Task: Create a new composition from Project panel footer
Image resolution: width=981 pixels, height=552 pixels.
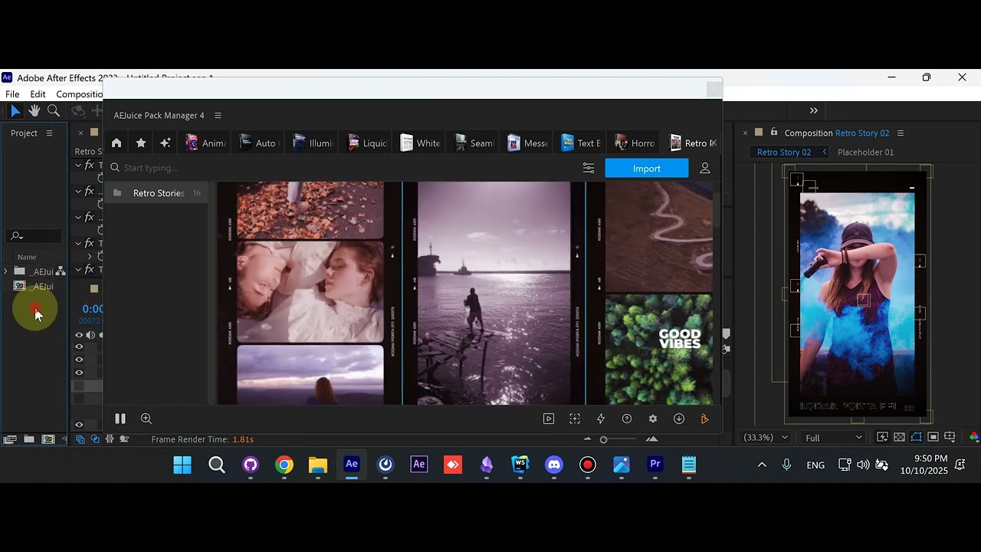Action: click(48, 439)
